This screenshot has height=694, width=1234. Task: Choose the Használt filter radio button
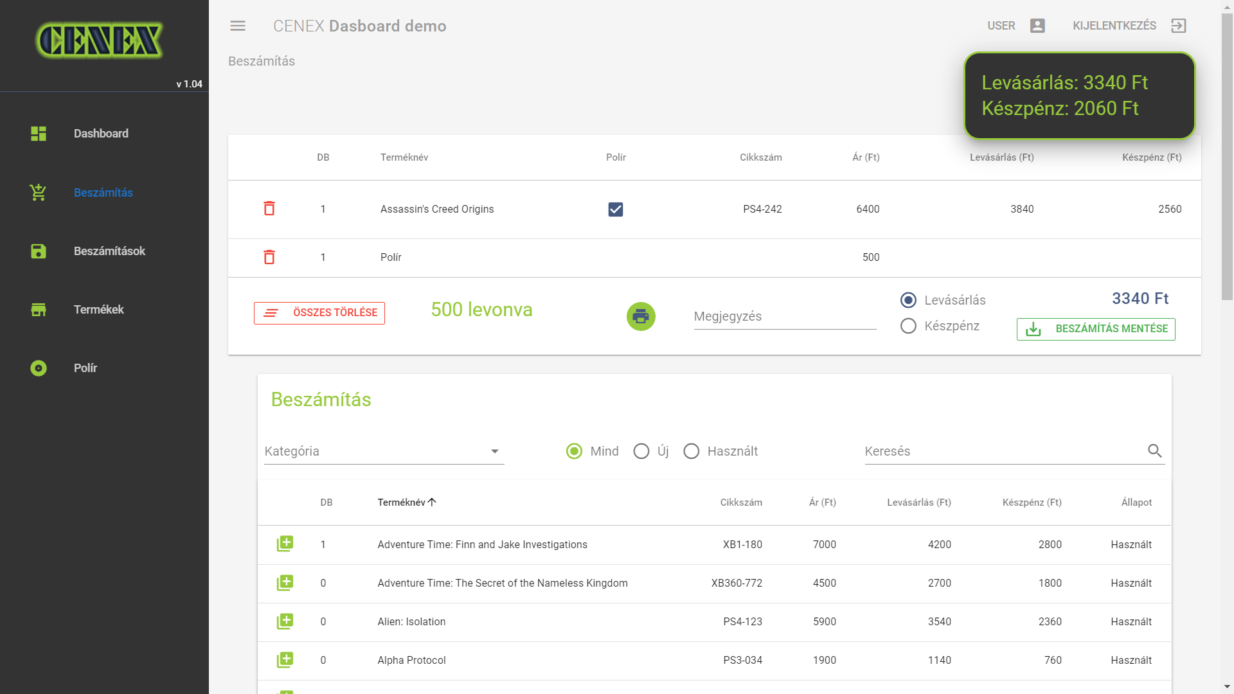click(692, 451)
